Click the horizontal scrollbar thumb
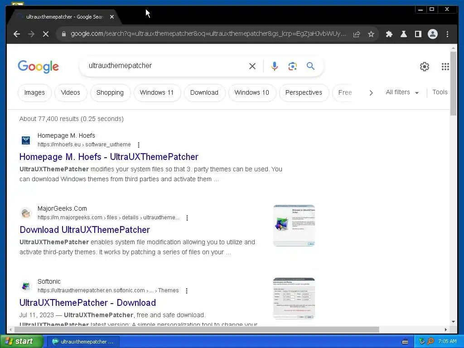The width and height of the screenshot is (464, 348). [x=197, y=329]
